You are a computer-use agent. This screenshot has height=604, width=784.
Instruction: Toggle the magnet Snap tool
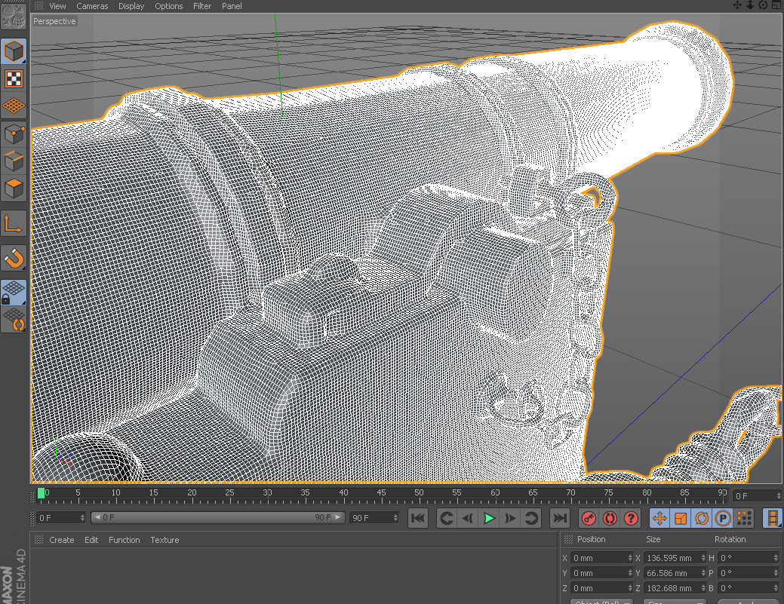pyautogui.click(x=14, y=258)
